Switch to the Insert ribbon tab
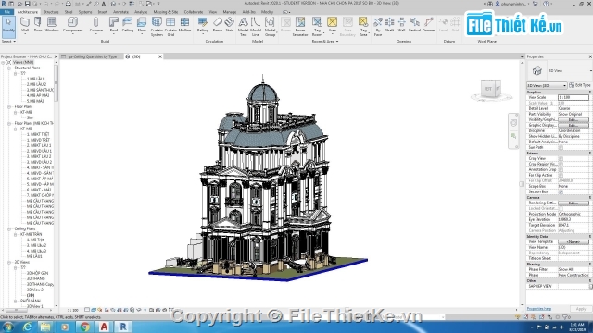 click(103, 12)
